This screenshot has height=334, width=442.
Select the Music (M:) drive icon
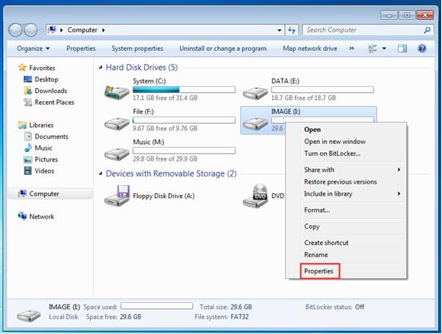116,154
